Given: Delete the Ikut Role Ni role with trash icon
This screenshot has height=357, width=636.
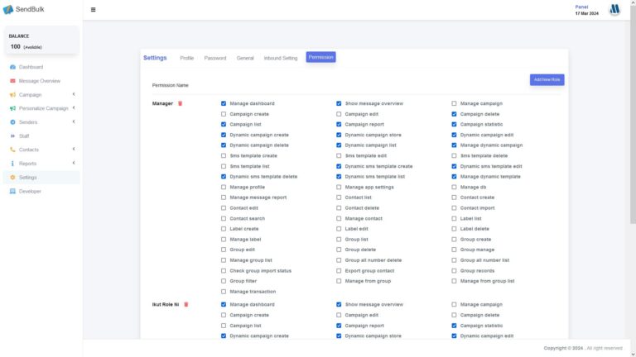Looking at the screenshot, I should (185, 304).
